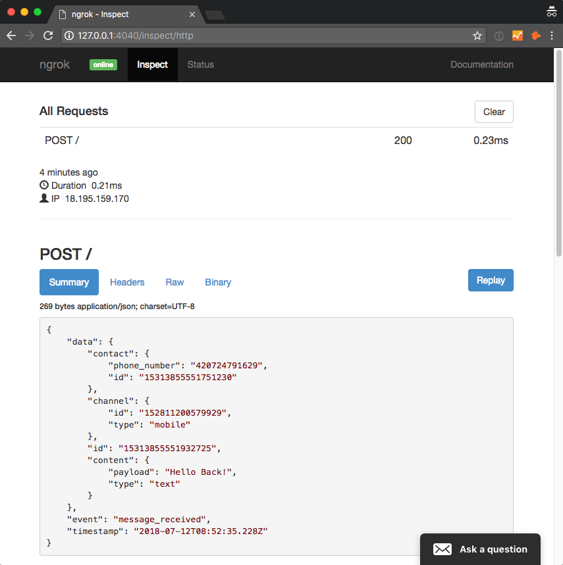Close the ngrok - Inspect tab
The image size is (563, 565).
pyautogui.click(x=192, y=14)
